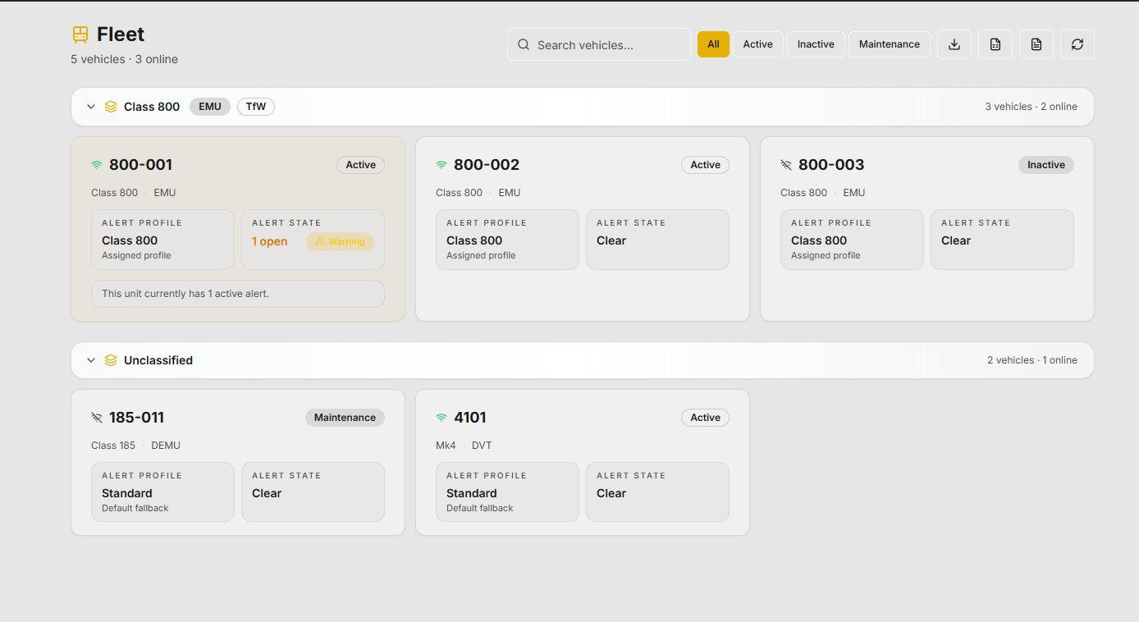Focus the Search vehicles field

click(x=599, y=44)
